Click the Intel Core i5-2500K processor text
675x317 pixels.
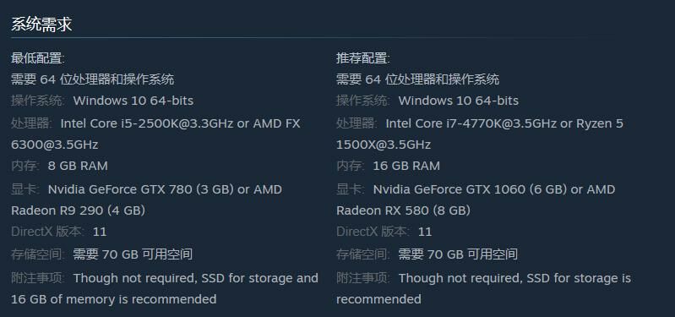(181, 123)
